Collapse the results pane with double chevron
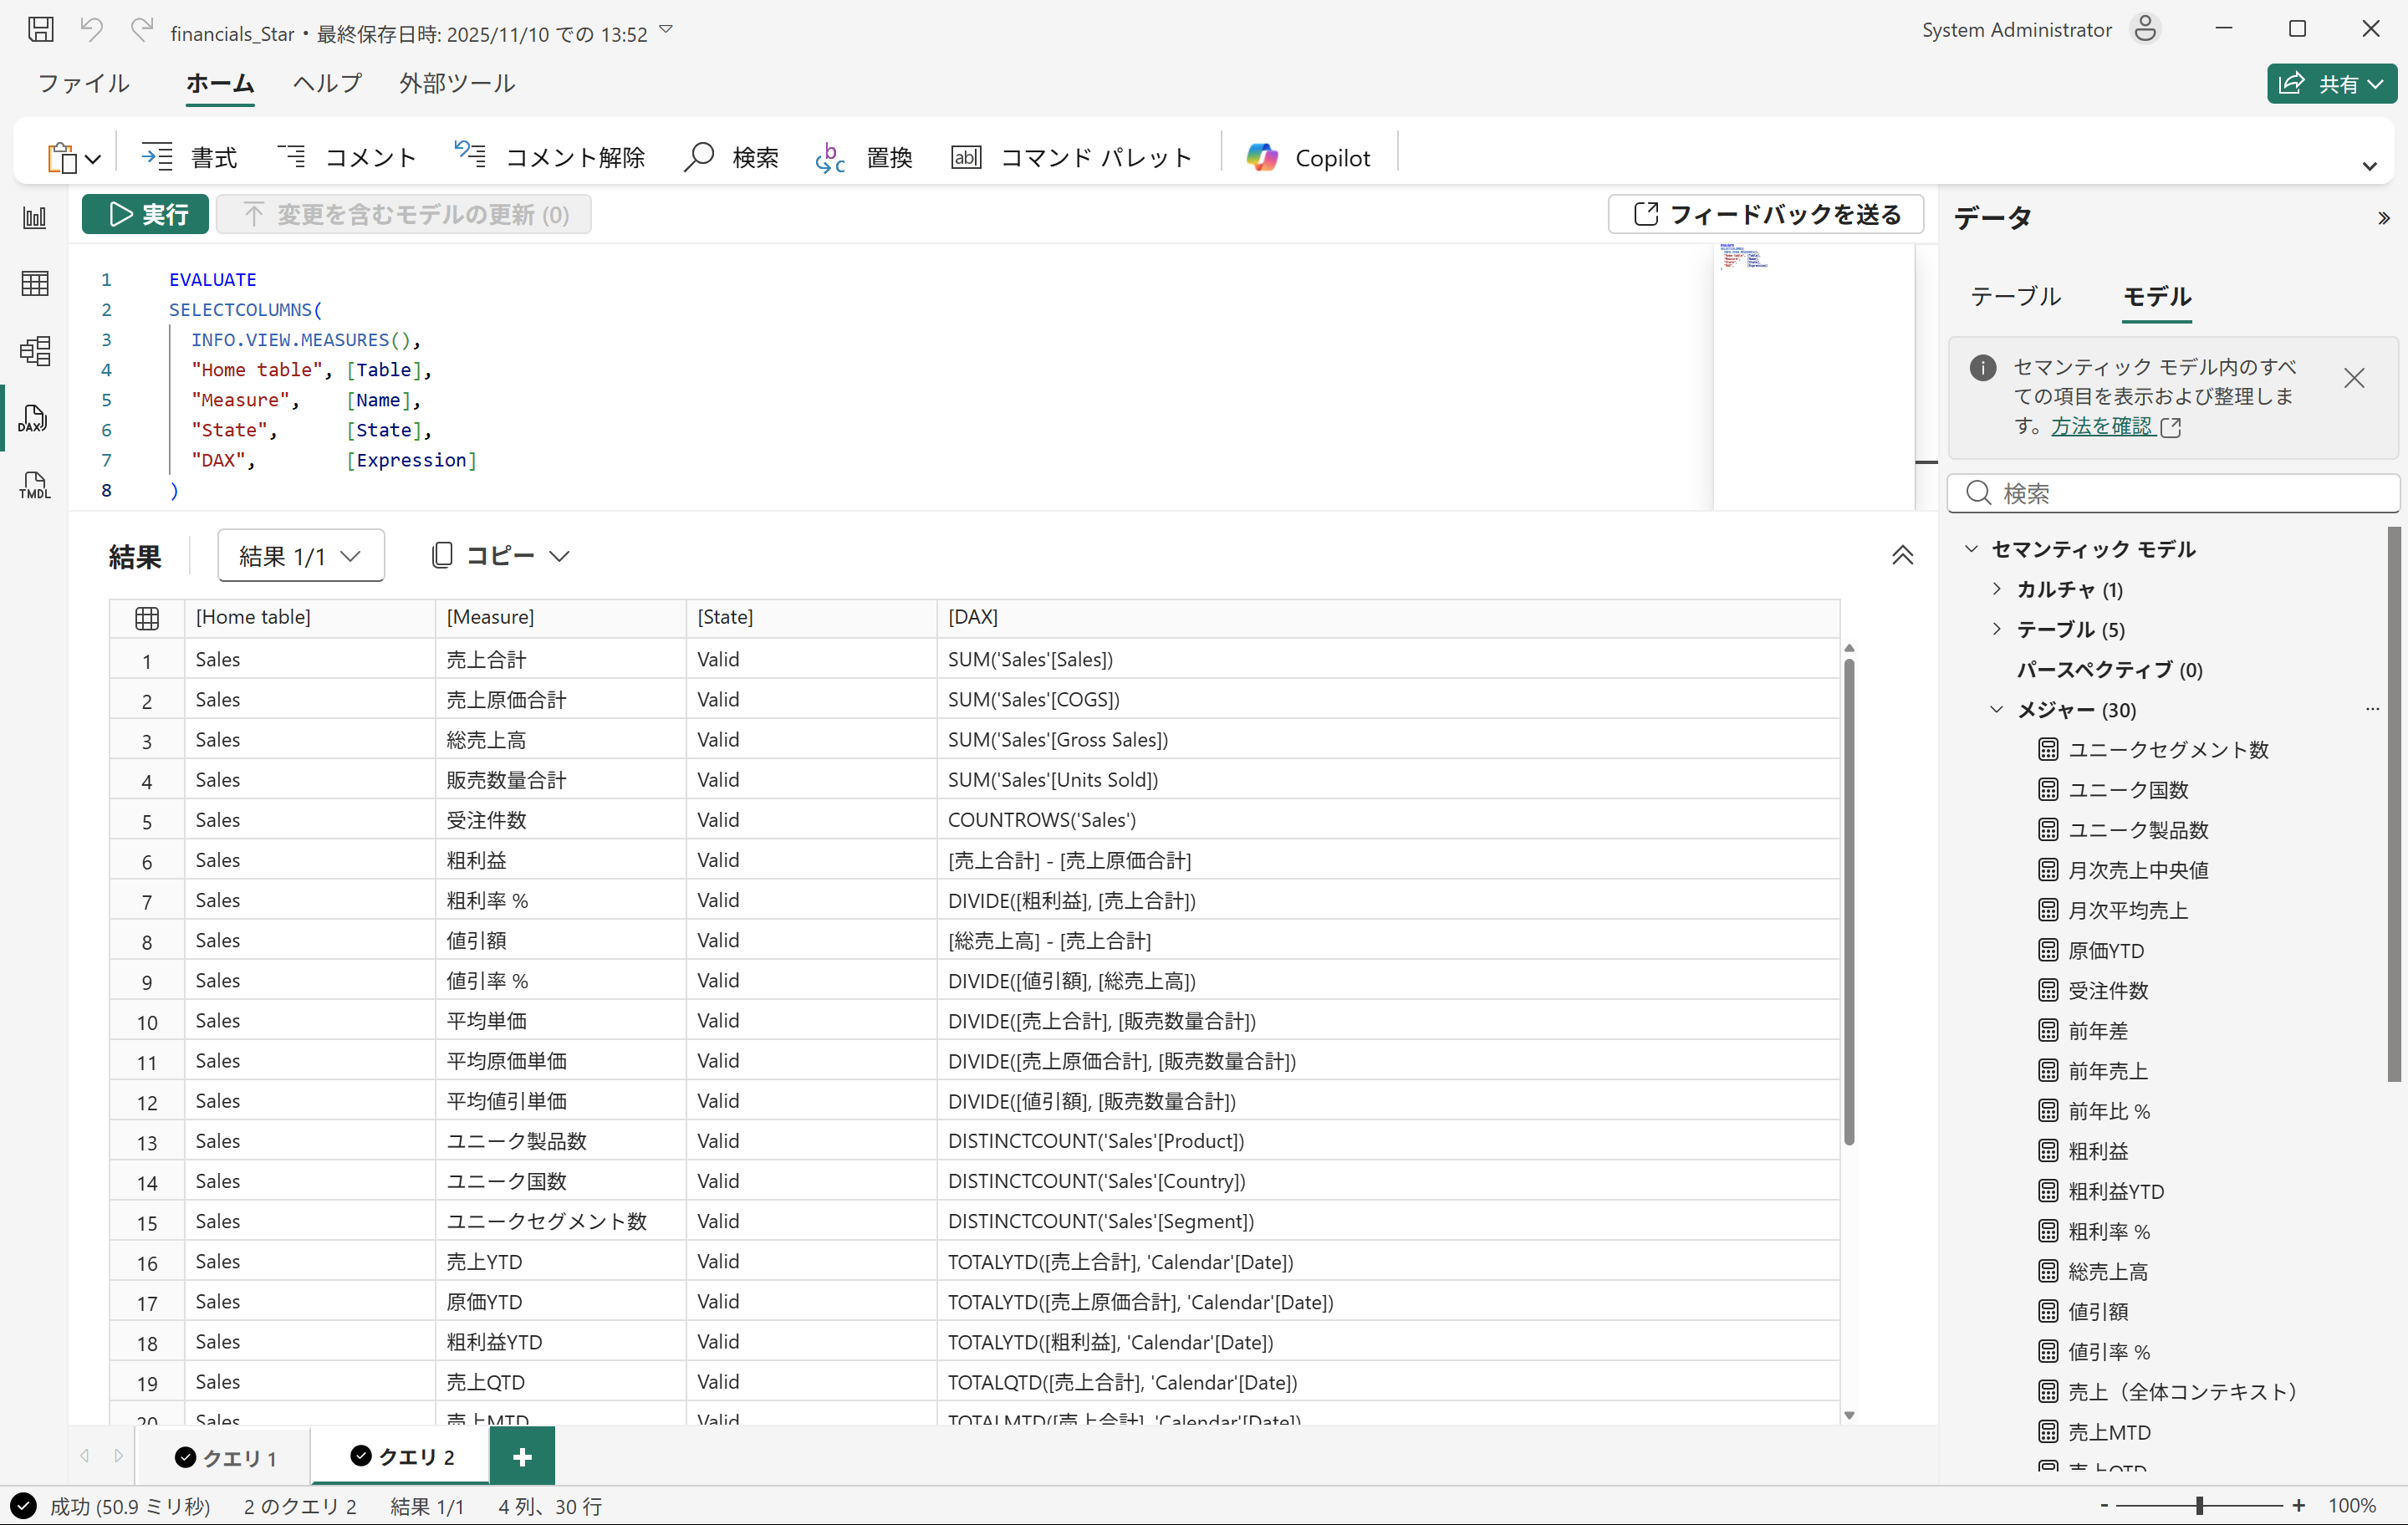The height and width of the screenshot is (1525, 2408). coord(1902,556)
